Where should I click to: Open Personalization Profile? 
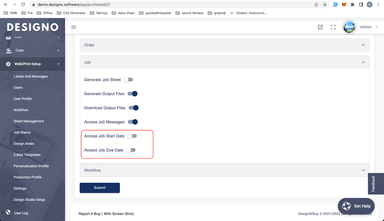pos(31,166)
